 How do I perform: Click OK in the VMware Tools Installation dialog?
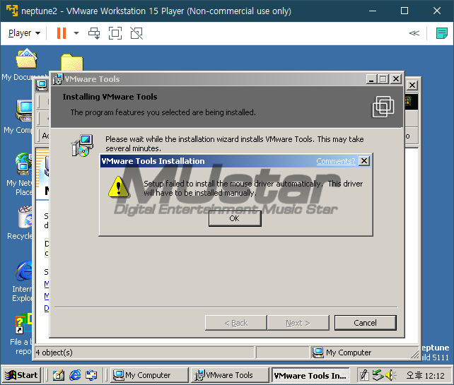pos(235,218)
